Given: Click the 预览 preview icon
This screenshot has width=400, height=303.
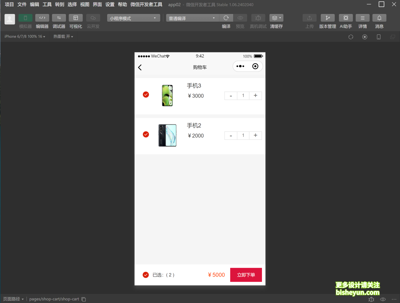Looking at the screenshot, I should click(240, 18).
